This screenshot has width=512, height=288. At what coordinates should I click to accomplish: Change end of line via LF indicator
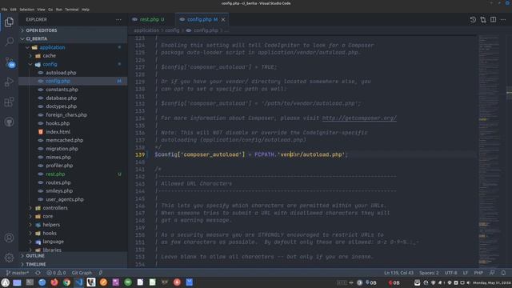click(x=466, y=273)
